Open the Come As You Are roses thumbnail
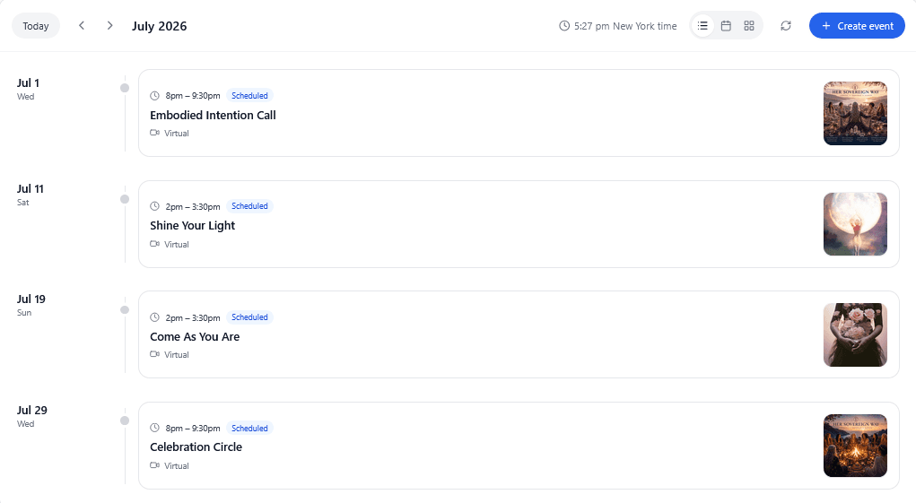 tap(855, 335)
